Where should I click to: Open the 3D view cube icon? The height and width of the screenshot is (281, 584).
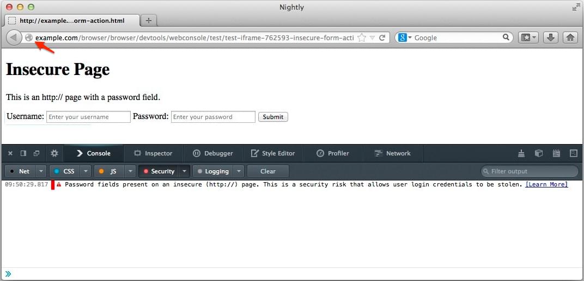pyautogui.click(x=539, y=153)
